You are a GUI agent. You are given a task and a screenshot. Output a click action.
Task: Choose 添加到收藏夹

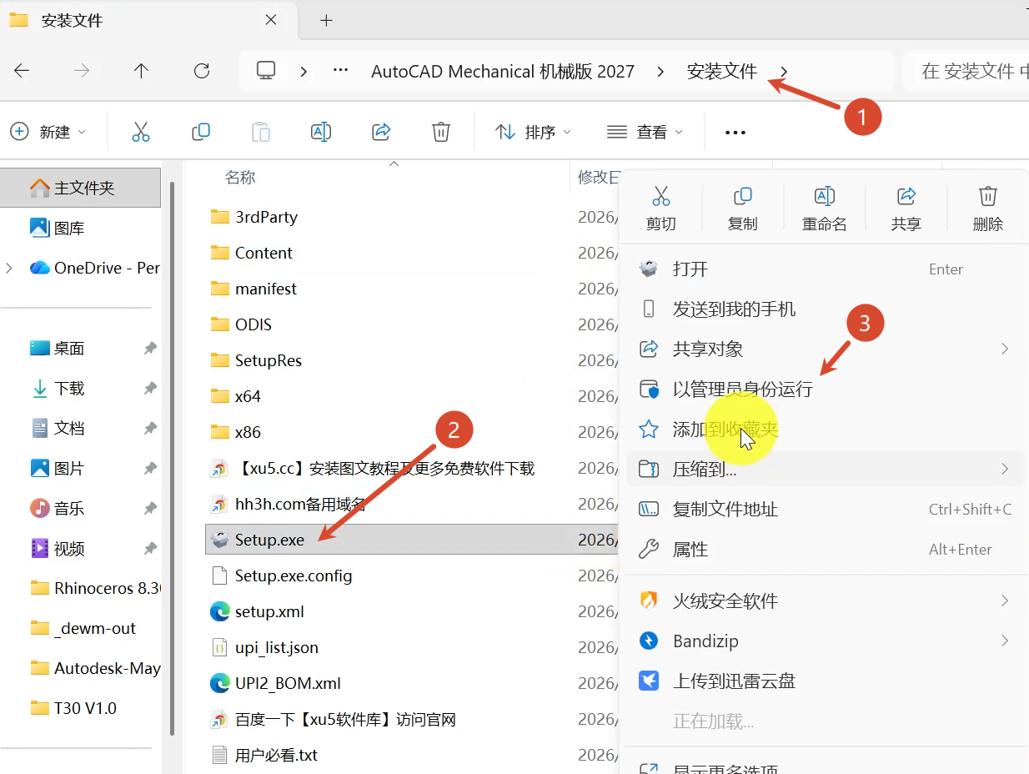(x=825, y=429)
